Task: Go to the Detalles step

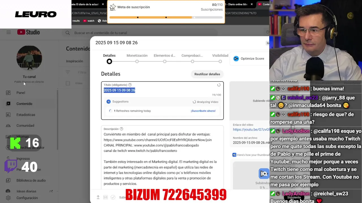Action: (x=109, y=59)
